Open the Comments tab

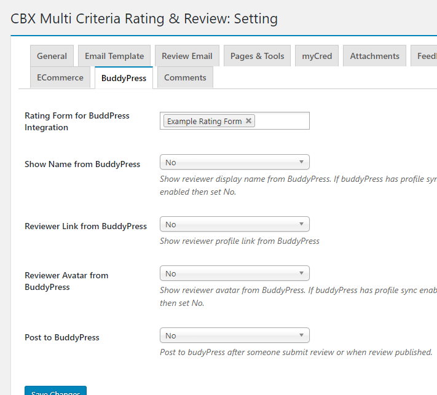pos(185,77)
